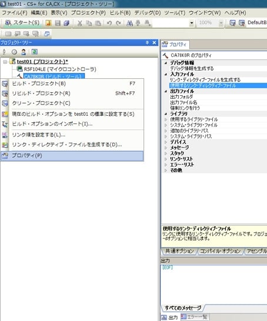
Task: Collapse the デバッグ情報 category
Action: [x=166, y=63]
